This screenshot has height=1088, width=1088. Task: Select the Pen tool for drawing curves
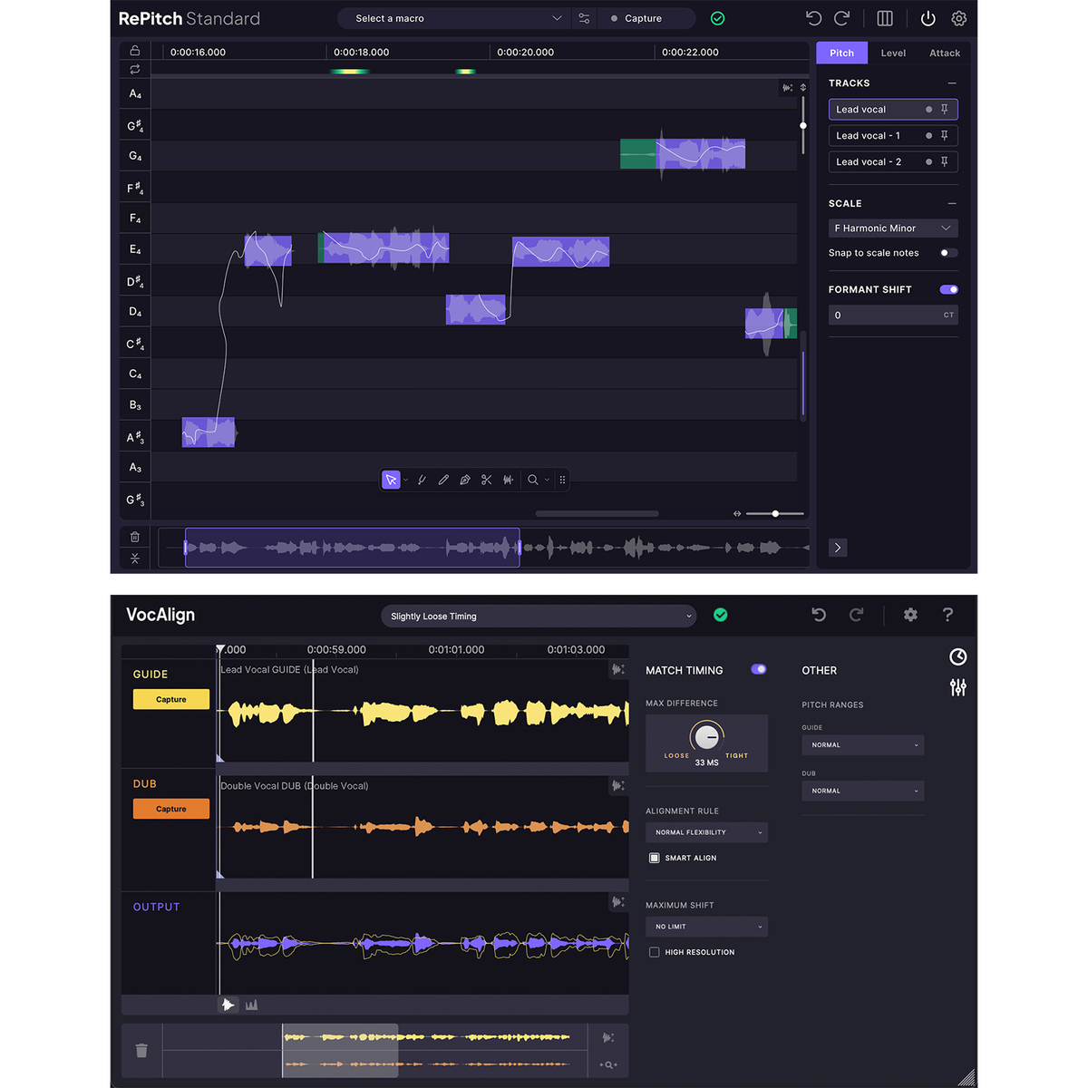pos(465,480)
